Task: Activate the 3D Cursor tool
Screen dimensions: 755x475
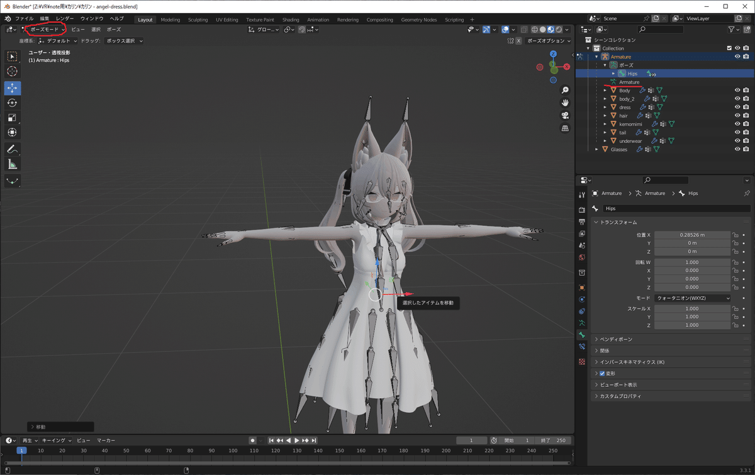Action: pos(13,72)
